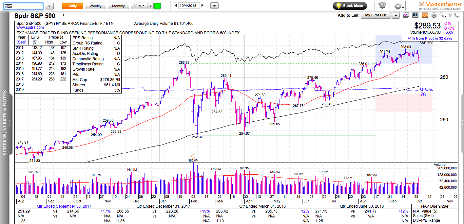Open help with the question mark icon
464x224 pixels.
tap(450, 15)
